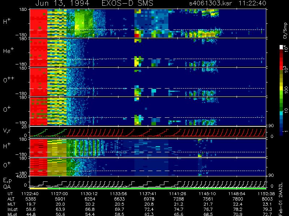Click InLat value '76.7'
Screen dimensions: 289x216
(208, 209)
